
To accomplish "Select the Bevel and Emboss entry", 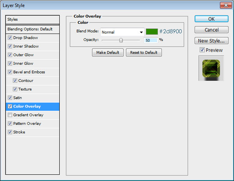I will click(x=29, y=72).
